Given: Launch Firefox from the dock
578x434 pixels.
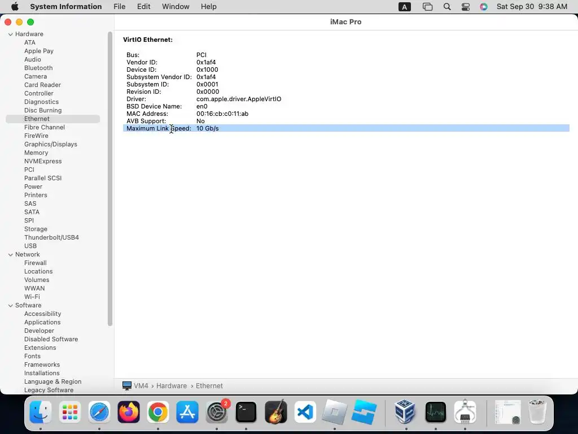Looking at the screenshot, I should click(x=129, y=412).
